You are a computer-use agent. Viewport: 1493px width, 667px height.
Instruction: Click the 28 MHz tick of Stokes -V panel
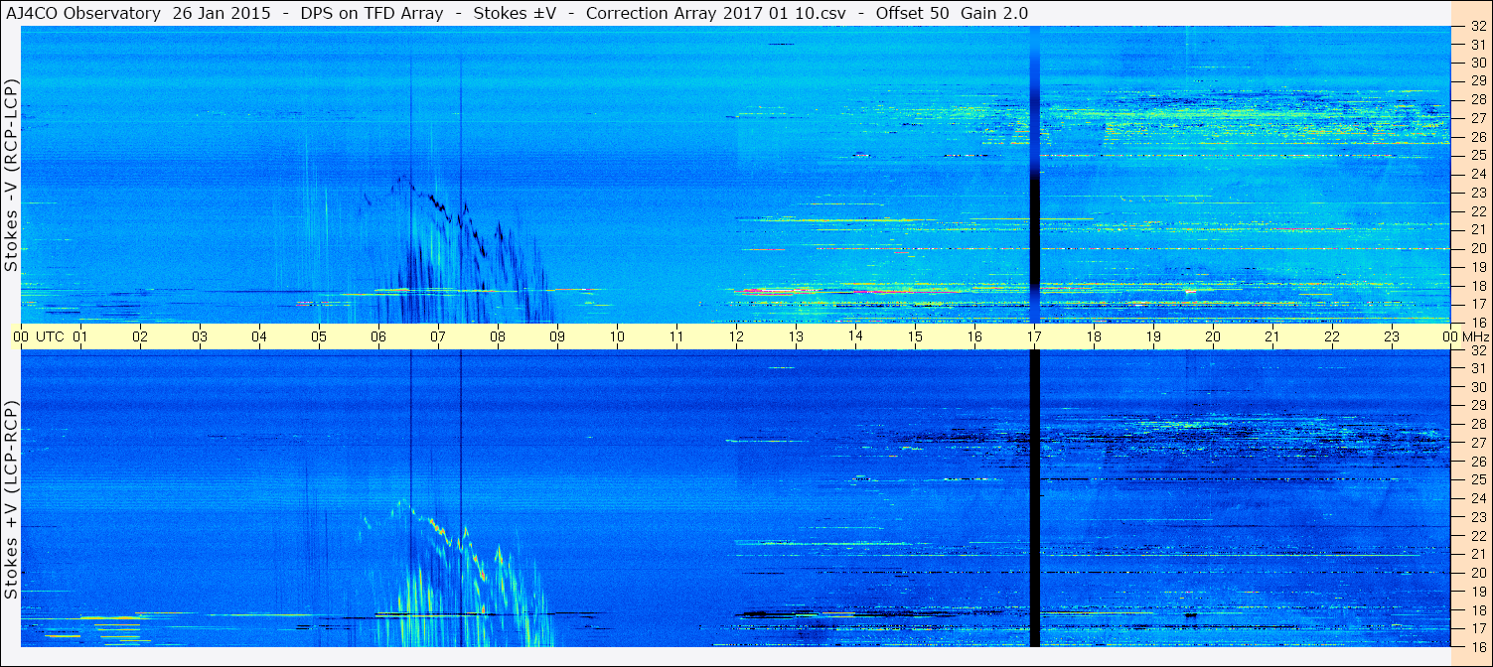pyautogui.click(x=1477, y=99)
